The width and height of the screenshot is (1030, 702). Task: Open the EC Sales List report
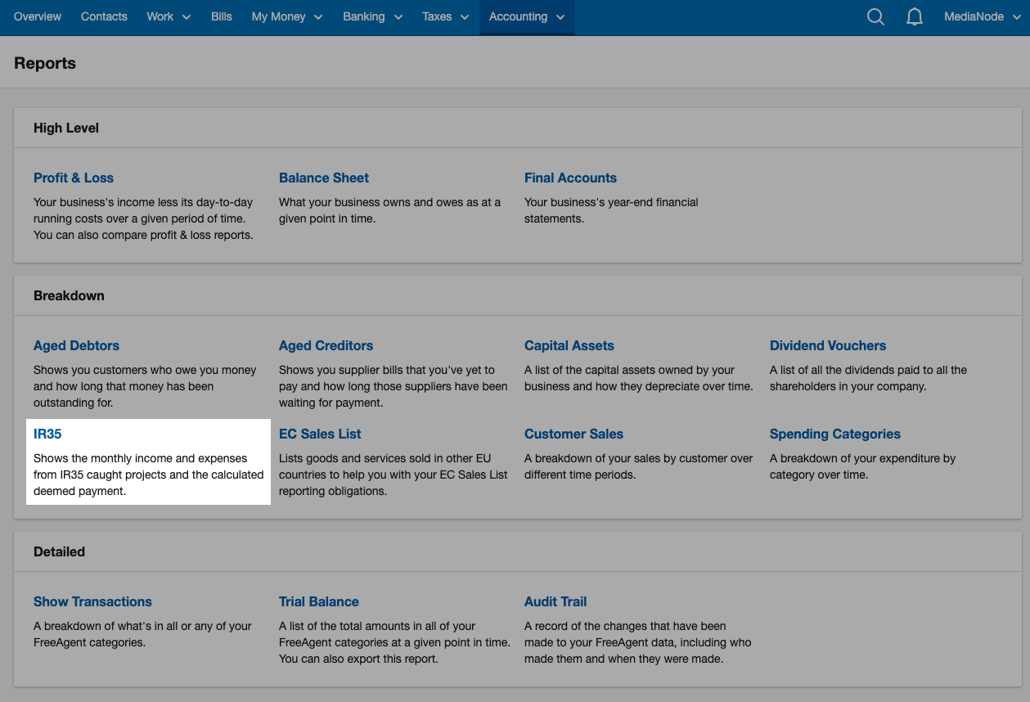pyautogui.click(x=320, y=434)
